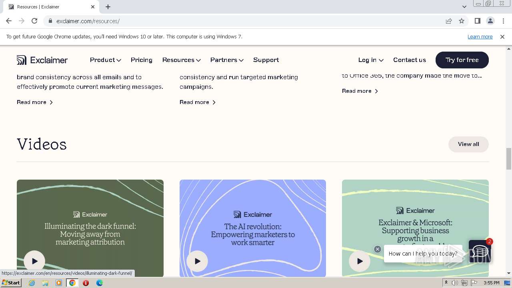Screen dimensions: 512x288
Task: Click the address bar URL field
Action: [248, 21]
